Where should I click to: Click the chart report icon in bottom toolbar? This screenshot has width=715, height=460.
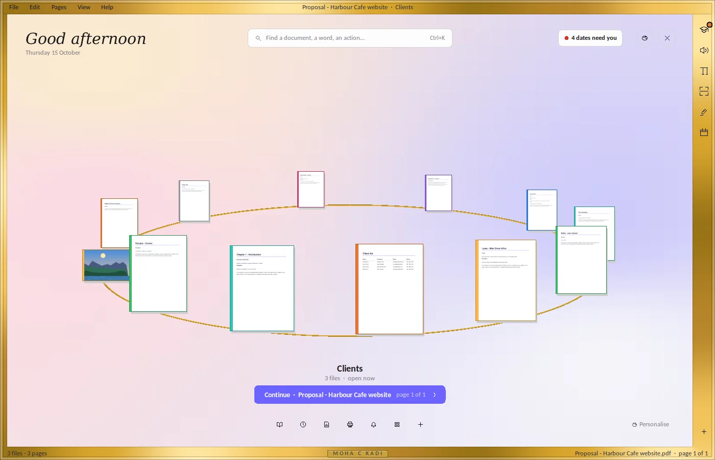326,425
